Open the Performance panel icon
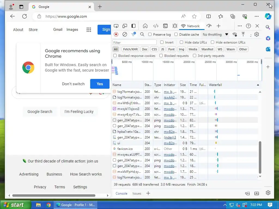The image size is (279, 209). (209, 26)
